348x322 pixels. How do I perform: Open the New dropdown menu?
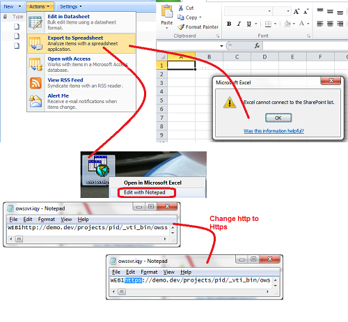[x=13, y=6]
